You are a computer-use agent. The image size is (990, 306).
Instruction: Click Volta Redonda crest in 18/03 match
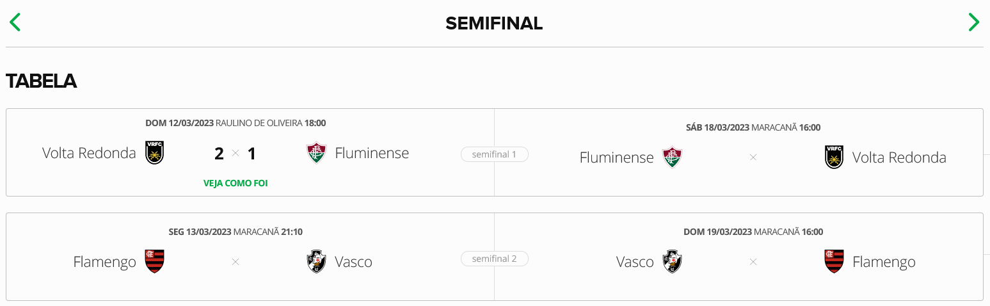point(834,157)
